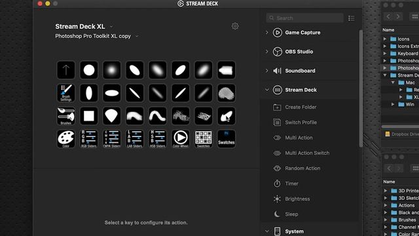This screenshot has height=236, width=419.
Task: Select the sponge texture brush key
Action: pos(227,93)
